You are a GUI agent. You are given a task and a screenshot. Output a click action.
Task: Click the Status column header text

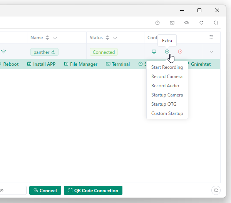pyautogui.click(x=96, y=38)
